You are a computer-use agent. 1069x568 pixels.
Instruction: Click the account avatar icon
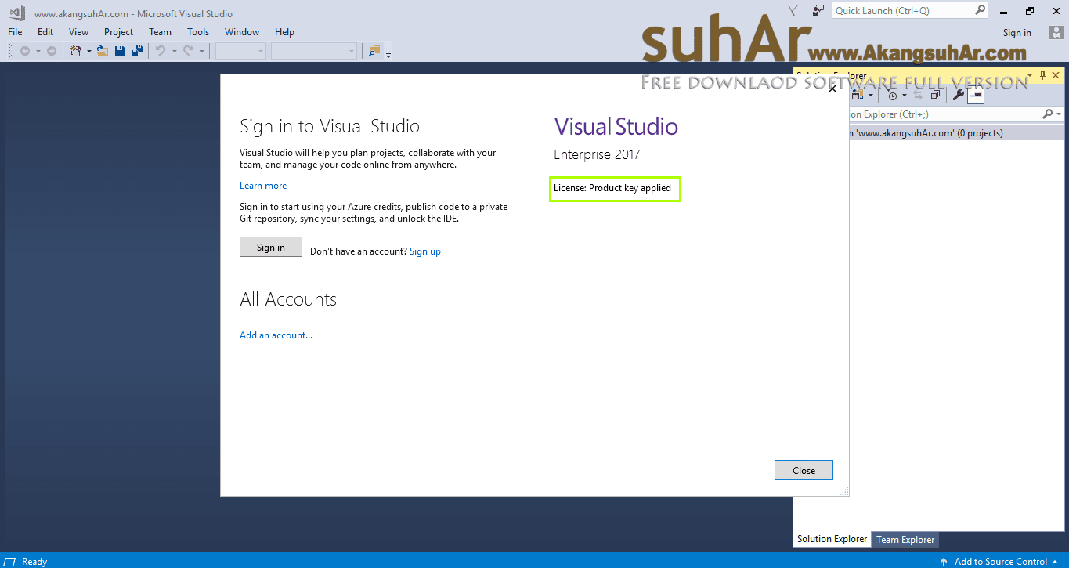[1056, 32]
